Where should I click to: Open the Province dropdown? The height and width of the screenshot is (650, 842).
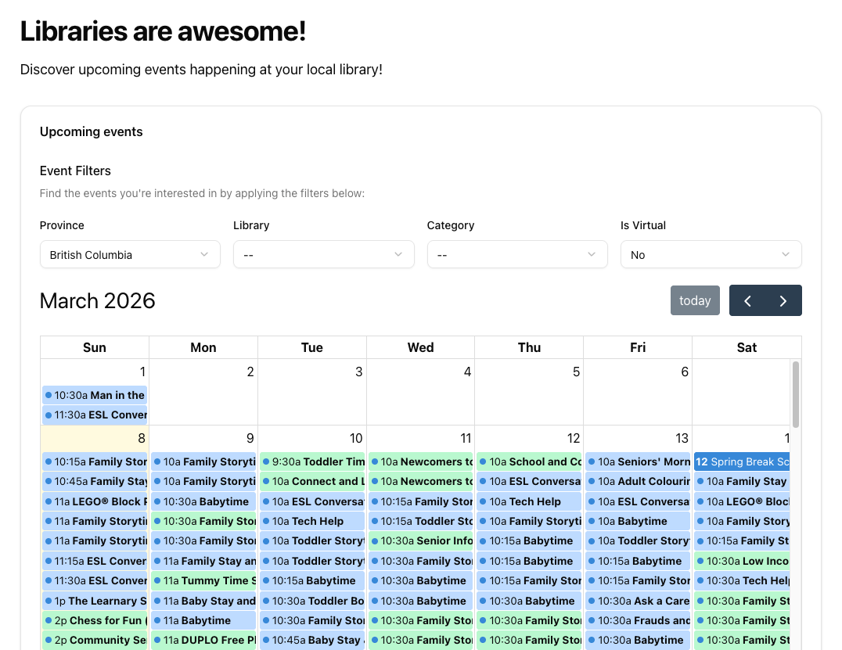click(x=130, y=254)
